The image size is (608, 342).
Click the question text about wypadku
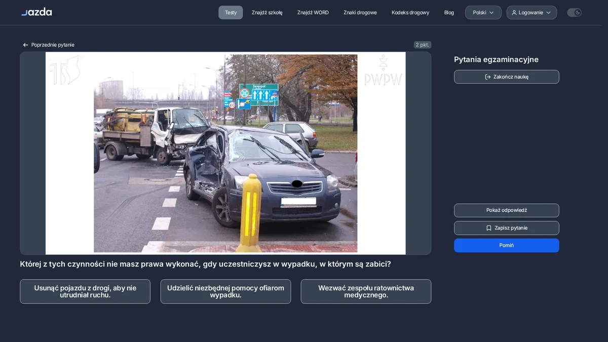point(205,264)
